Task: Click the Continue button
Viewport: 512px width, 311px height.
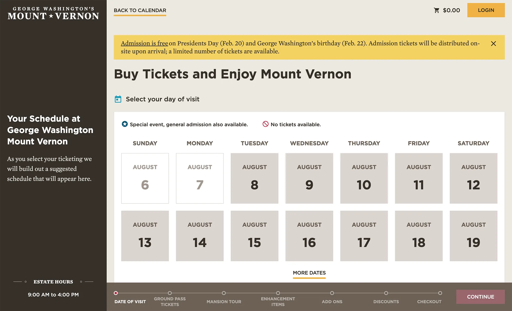Action: 480,297
